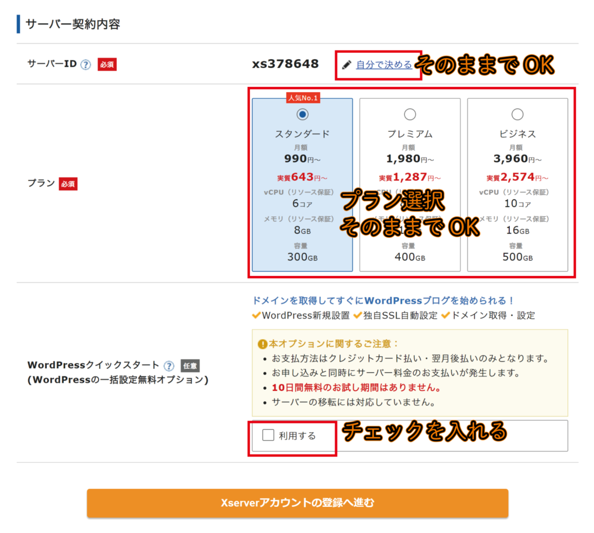Click the 16GB memory text in ビジネス
The width and height of the screenshot is (594, 533).
(x=517, y=230)
